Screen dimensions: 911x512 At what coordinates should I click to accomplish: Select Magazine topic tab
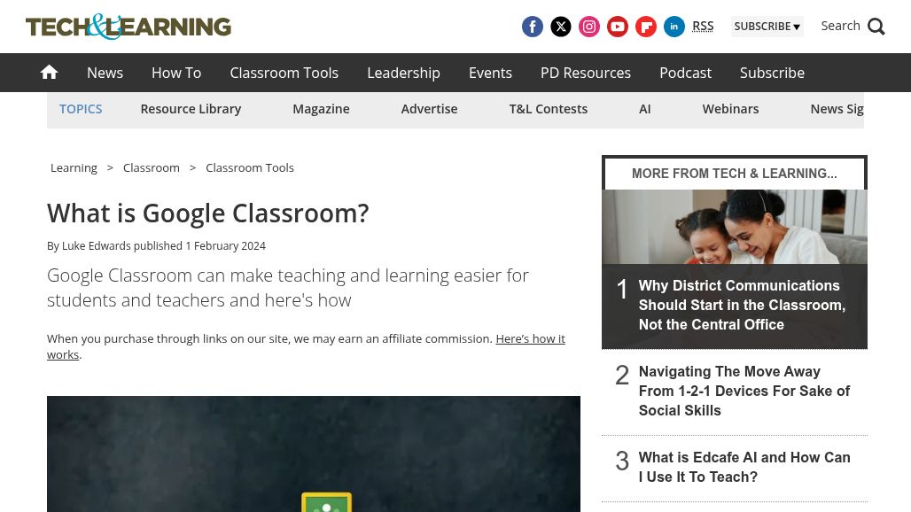click(322, 109)
